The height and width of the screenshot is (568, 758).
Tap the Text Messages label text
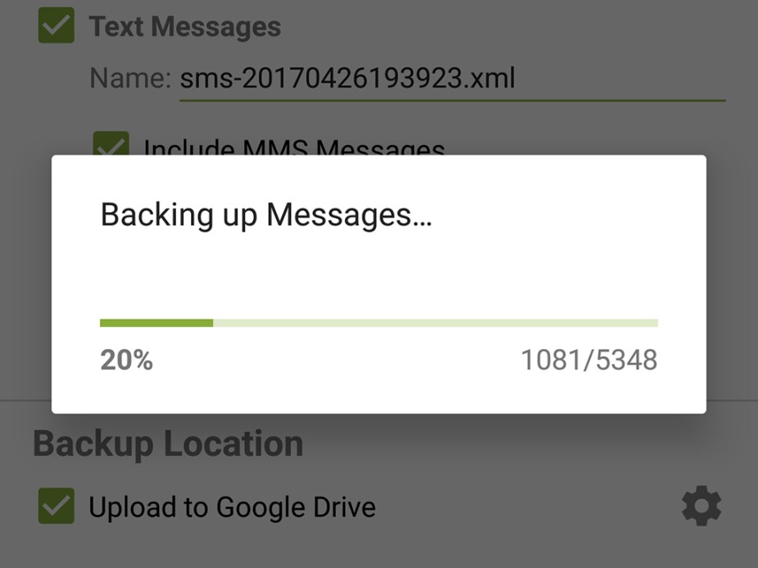tap(184, 26)
